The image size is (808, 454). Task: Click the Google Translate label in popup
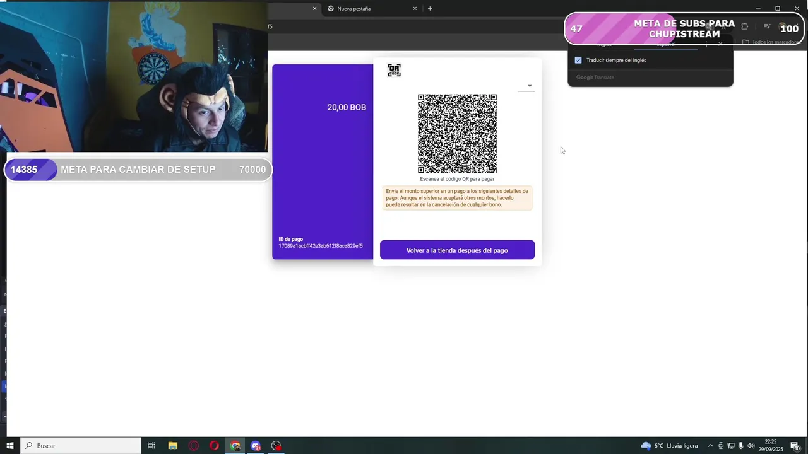(x=595, y=77)
